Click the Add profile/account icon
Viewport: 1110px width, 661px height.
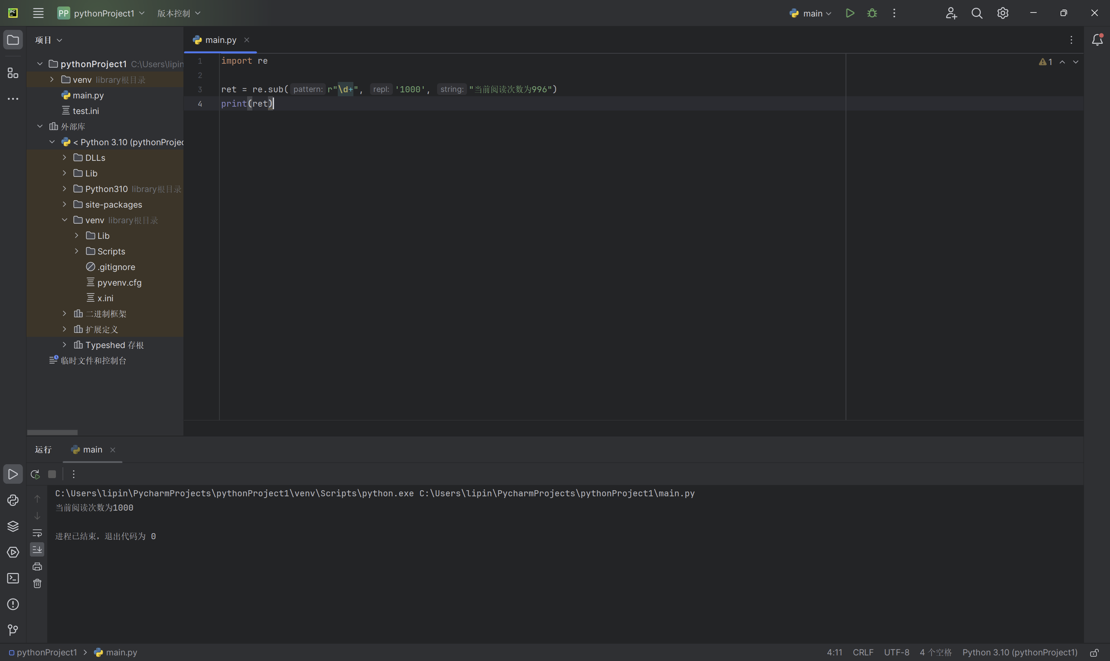coord(951,13)
